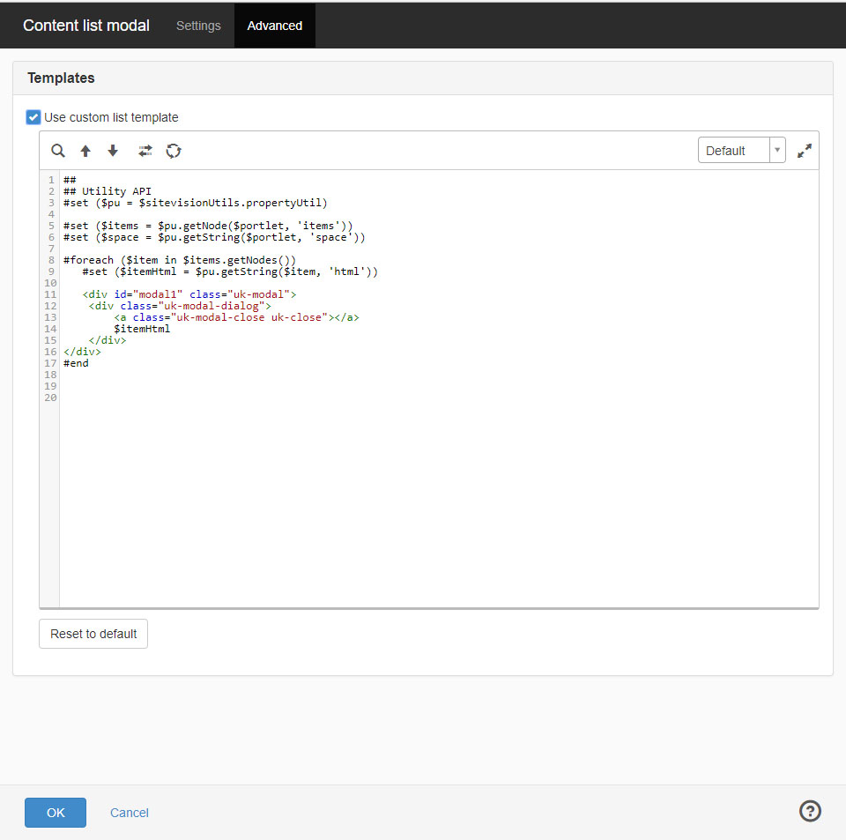Click the Cancel link
Viewport: 846px width, 840px height.
(x=130, y=813)
